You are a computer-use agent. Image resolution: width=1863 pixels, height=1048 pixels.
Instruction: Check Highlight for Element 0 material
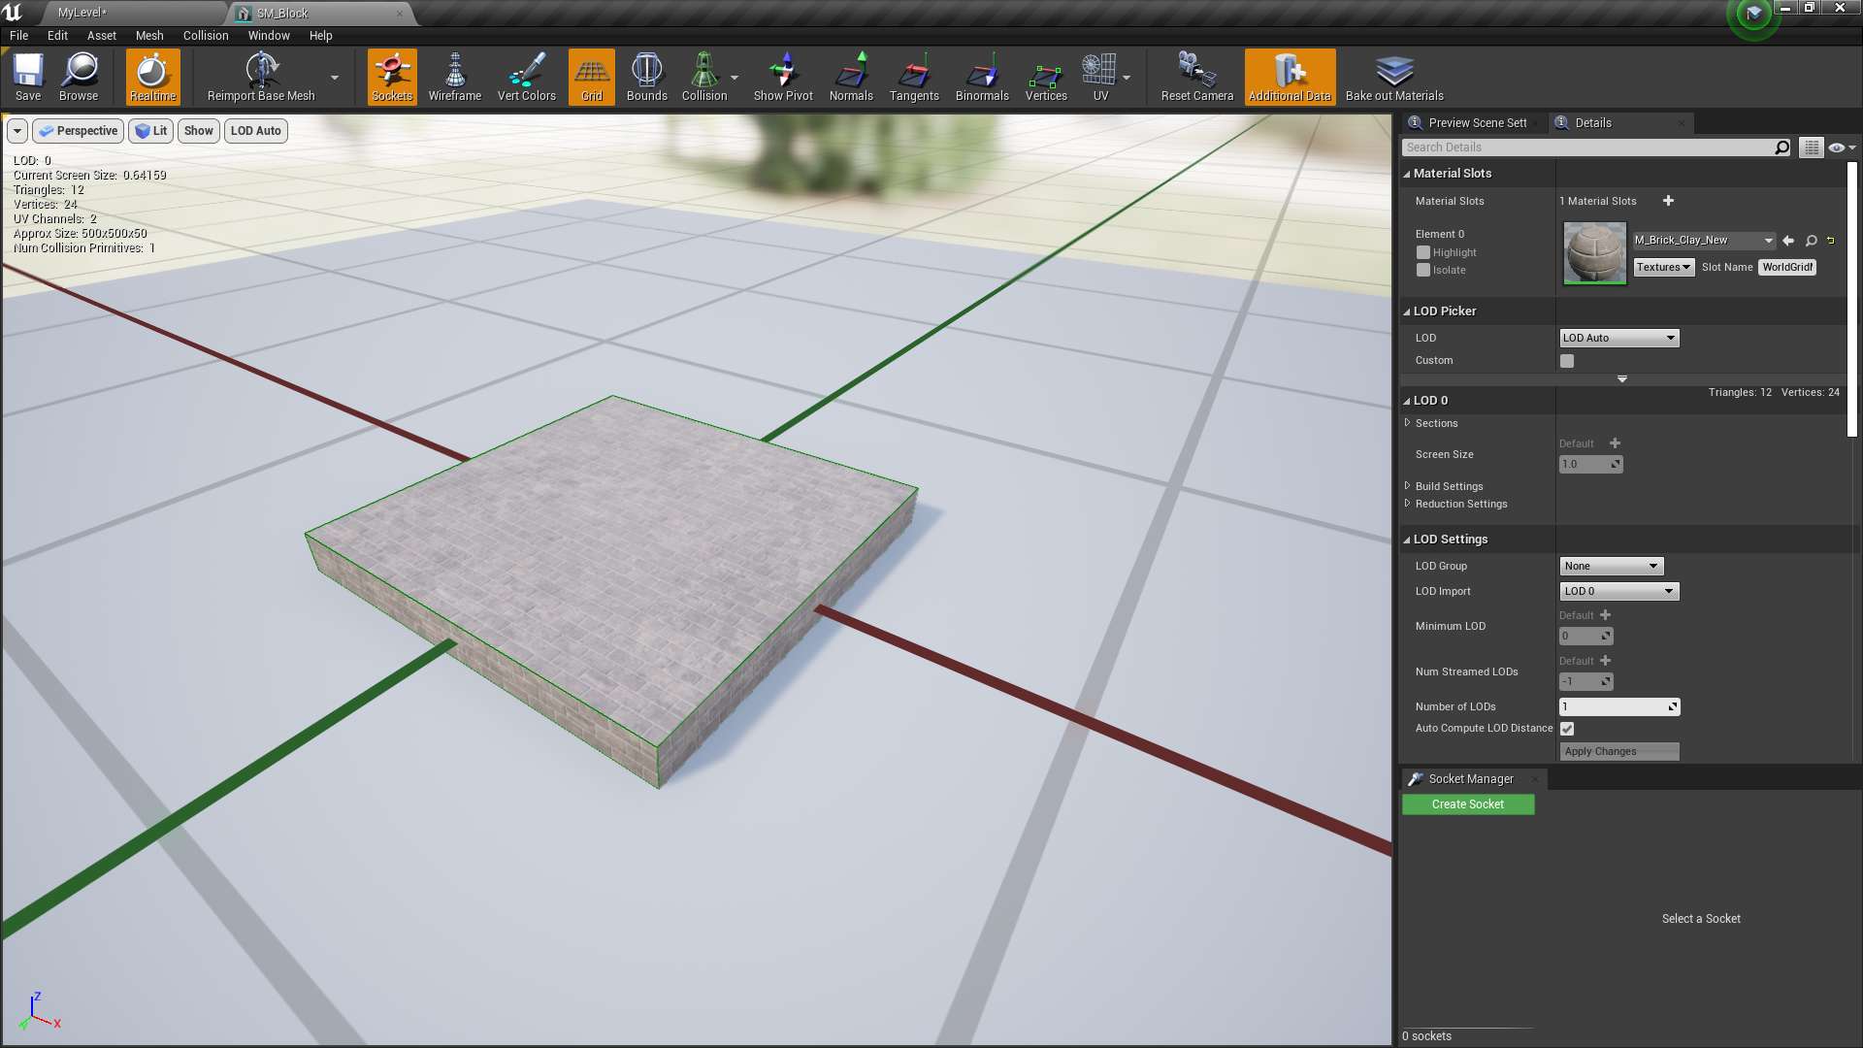pos(1422,252)
